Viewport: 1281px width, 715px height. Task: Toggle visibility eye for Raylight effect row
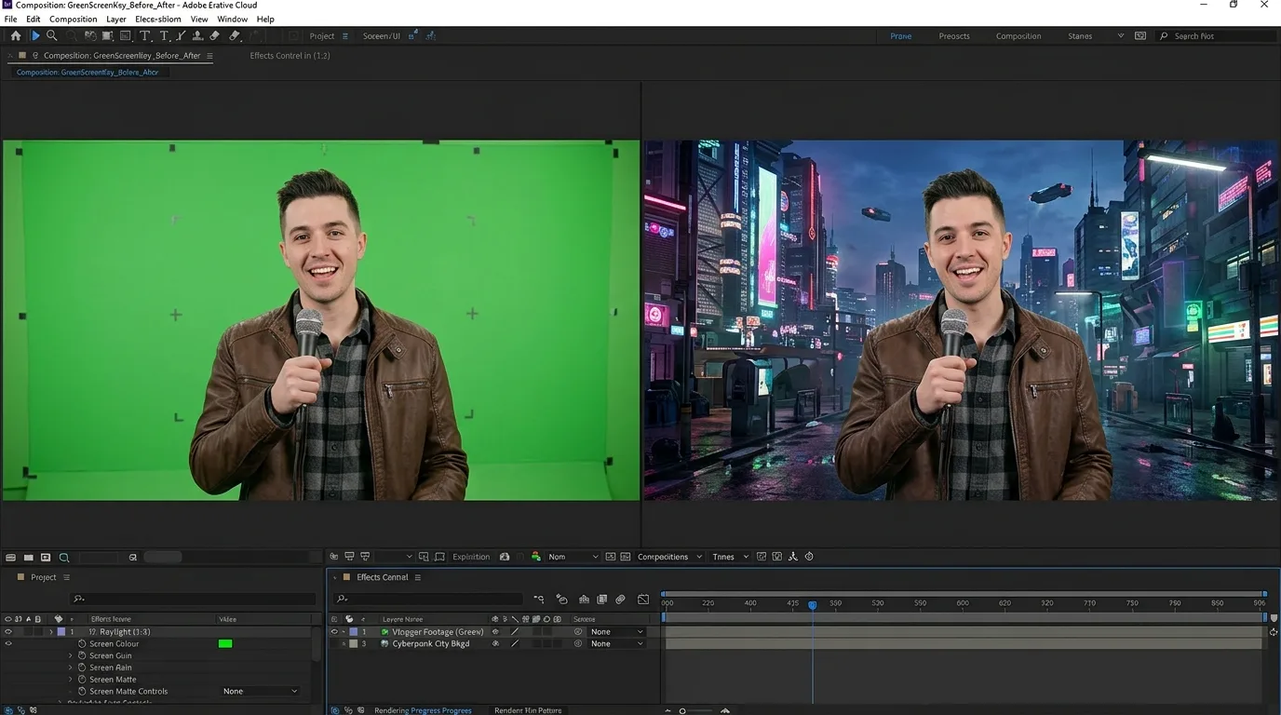click(8, 632)
